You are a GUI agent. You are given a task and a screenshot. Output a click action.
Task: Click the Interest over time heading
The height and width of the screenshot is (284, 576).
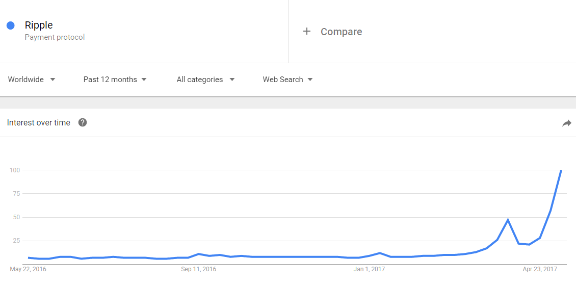[39, 123]
